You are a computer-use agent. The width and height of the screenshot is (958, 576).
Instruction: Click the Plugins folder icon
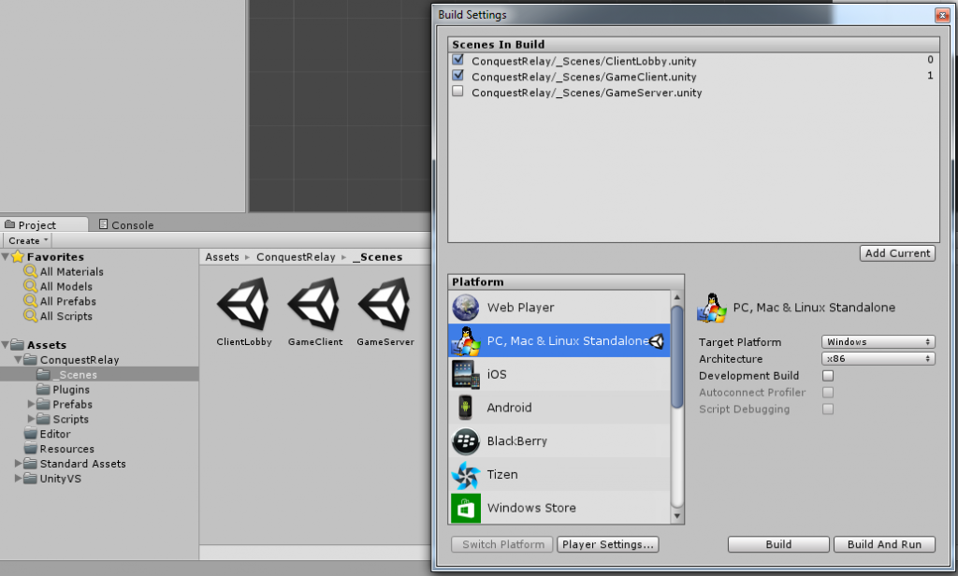tap(43, 389)
